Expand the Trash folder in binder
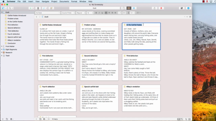Screen dimensions: 216x121 (2, 55)
